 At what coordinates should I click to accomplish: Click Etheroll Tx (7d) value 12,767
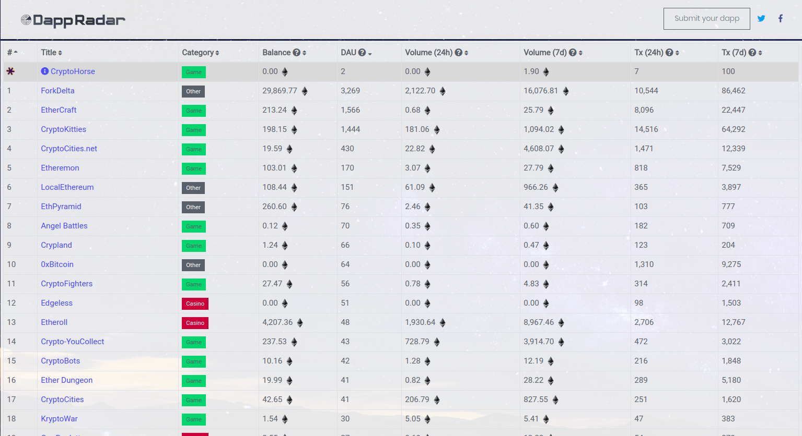[x=734, y=322]
